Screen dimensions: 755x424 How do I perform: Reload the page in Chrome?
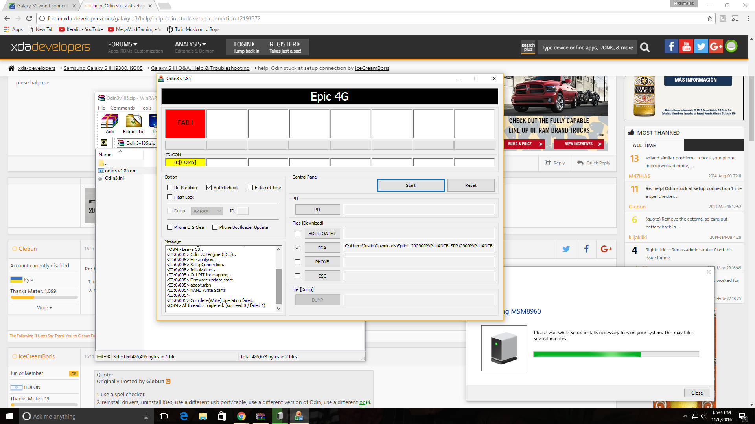[x=29, y=18]
